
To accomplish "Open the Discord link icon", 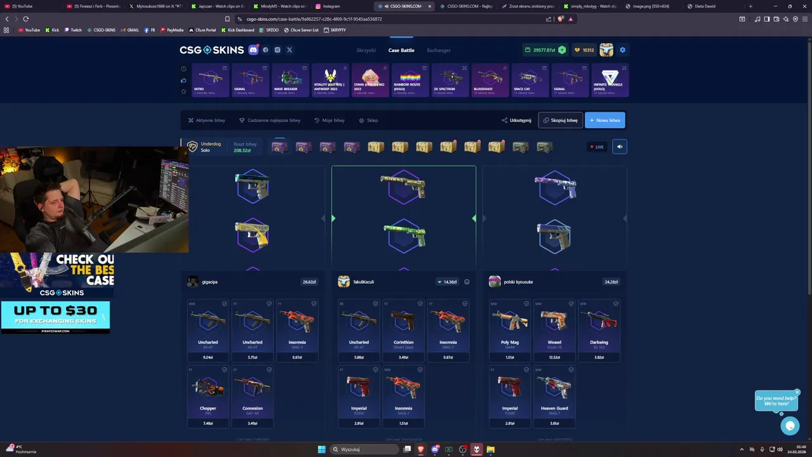I will click(253, 50).
